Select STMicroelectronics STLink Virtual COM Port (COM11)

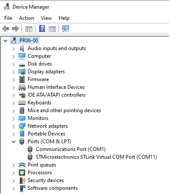pyautogui.click(x=96, y=157)
